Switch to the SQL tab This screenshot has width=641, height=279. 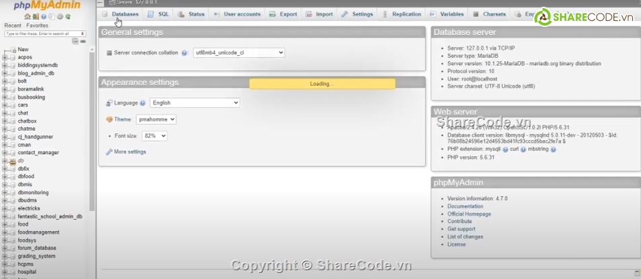158,14
